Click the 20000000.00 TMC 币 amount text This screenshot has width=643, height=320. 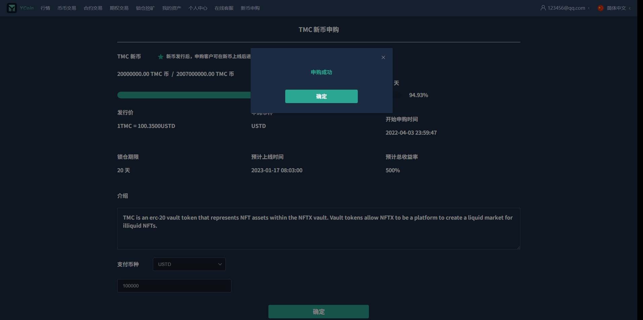coord(143,74)
